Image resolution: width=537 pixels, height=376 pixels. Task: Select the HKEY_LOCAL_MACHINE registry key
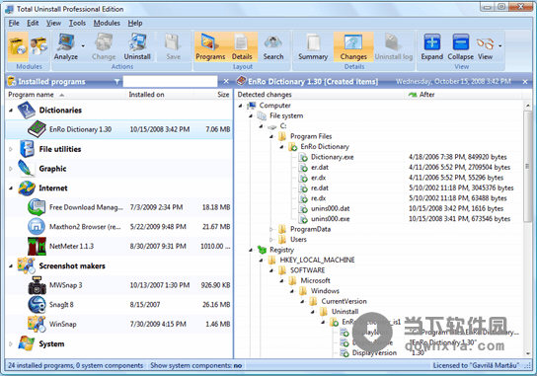pos(317,260)
